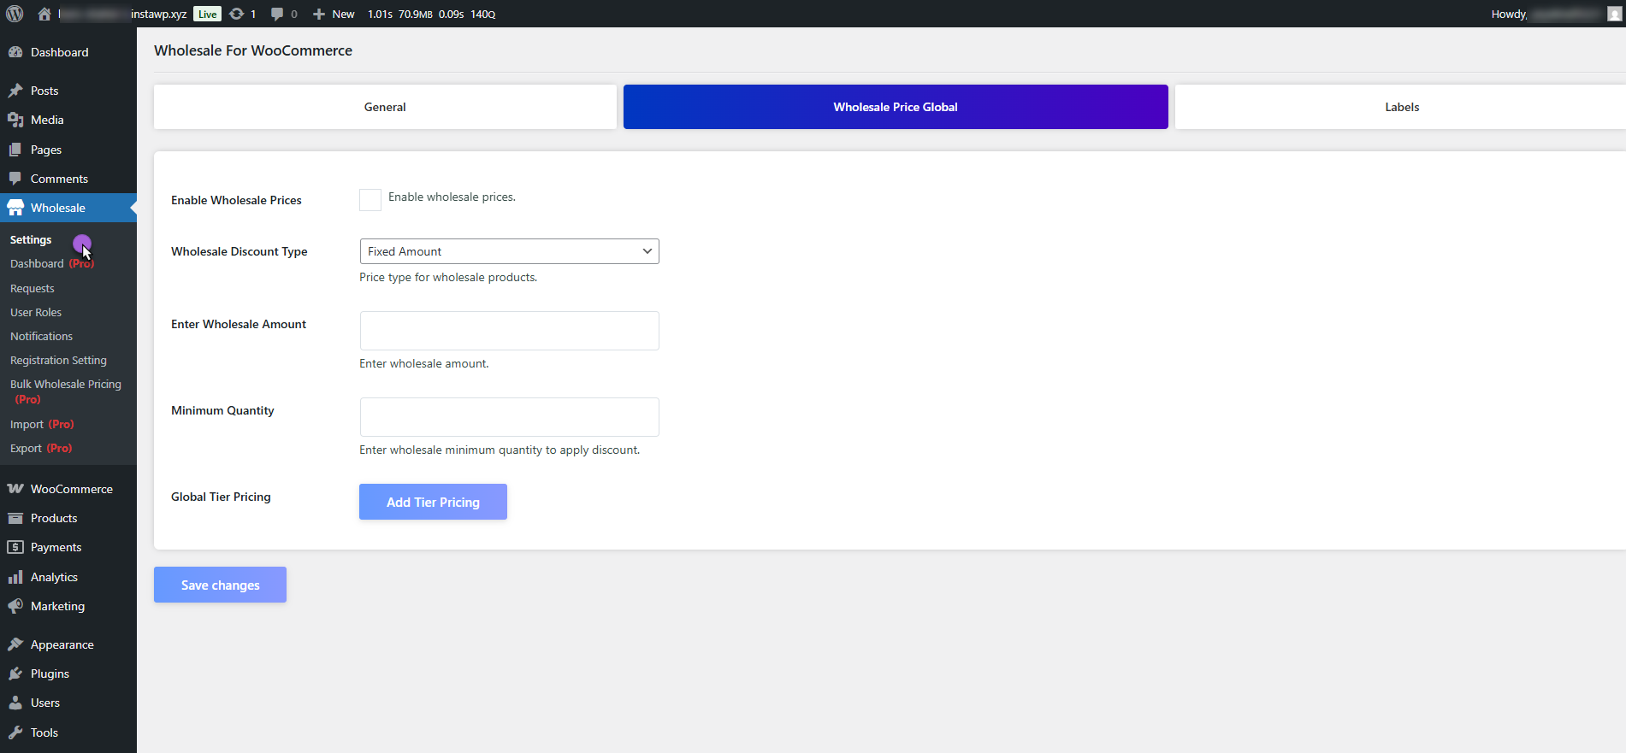Switch to the Labels tab

pyautogui.click(x=1401, y=107)
